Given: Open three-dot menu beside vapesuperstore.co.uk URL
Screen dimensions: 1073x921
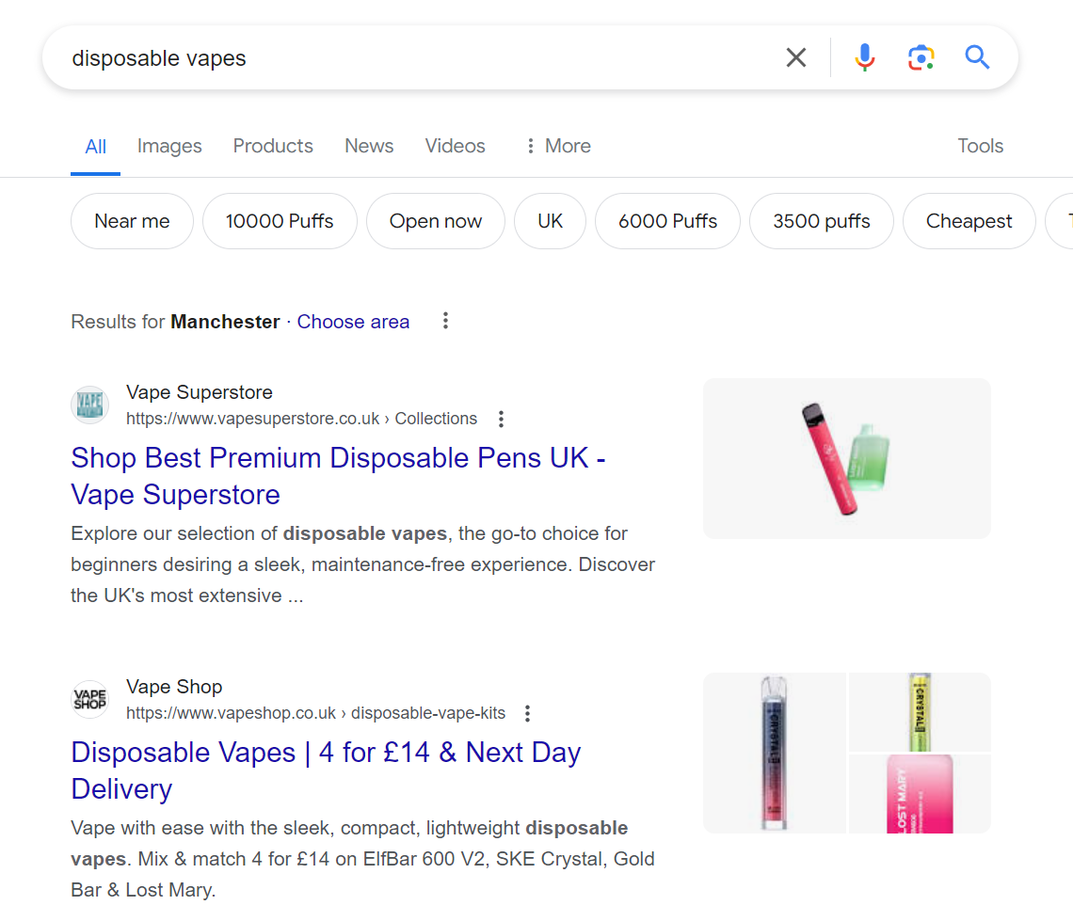Looking at the screenshot, I should pyautogui.click(x=502, y=419).
